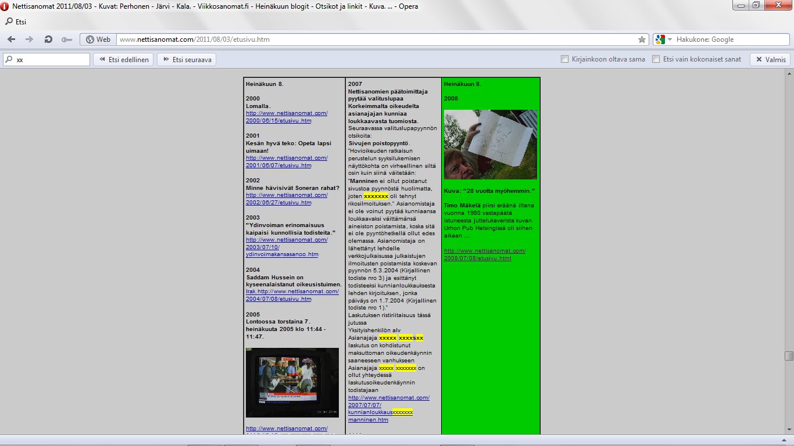This screenshot has width=794, height=446.
Task: Close find bar with Valmis button
Action: coord(770,59)
